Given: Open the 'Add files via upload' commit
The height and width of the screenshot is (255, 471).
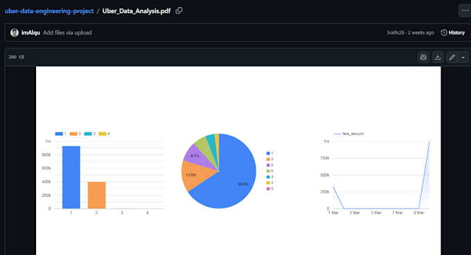Looking at the screenshot, I should click(x=67, y=33).
